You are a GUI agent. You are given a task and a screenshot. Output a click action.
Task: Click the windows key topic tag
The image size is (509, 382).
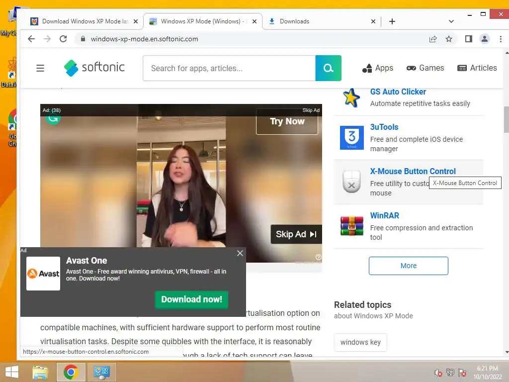tap(360, 342)
